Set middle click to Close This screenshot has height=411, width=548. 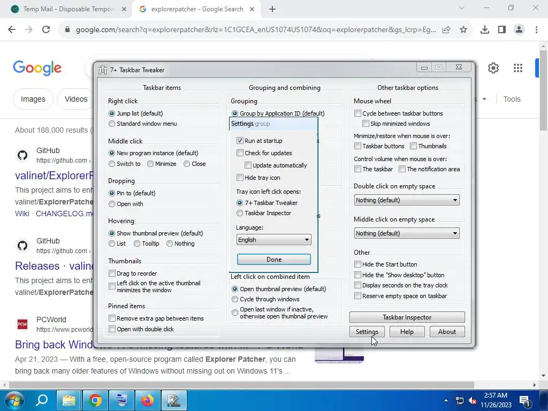tap(187, 164)
